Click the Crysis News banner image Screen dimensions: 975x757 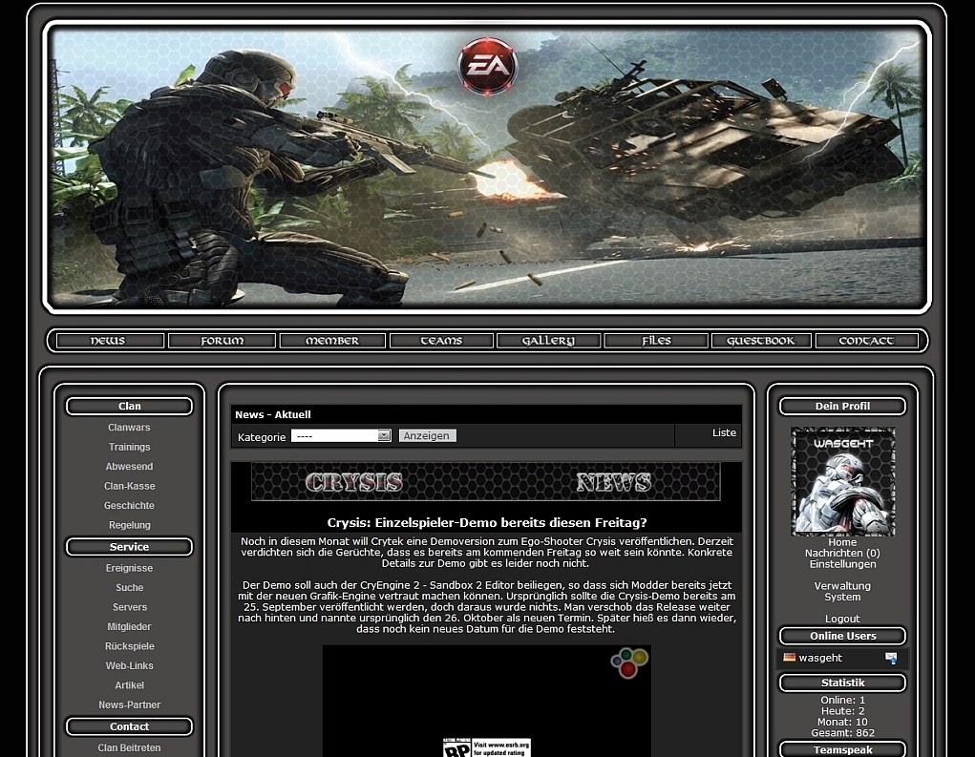tap(486, 482)
